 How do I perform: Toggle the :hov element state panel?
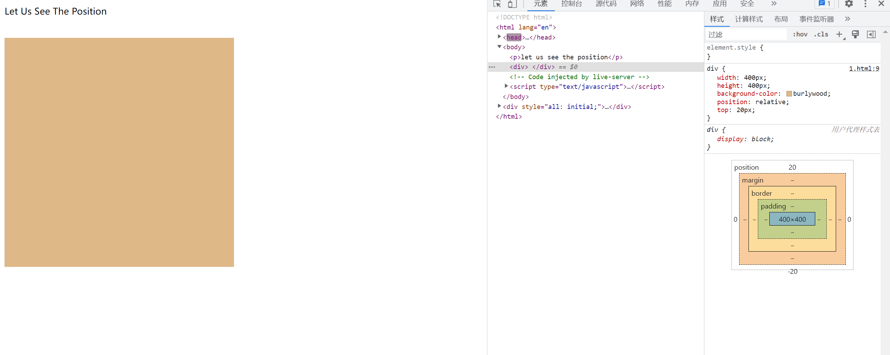click(x=800, y=34)
